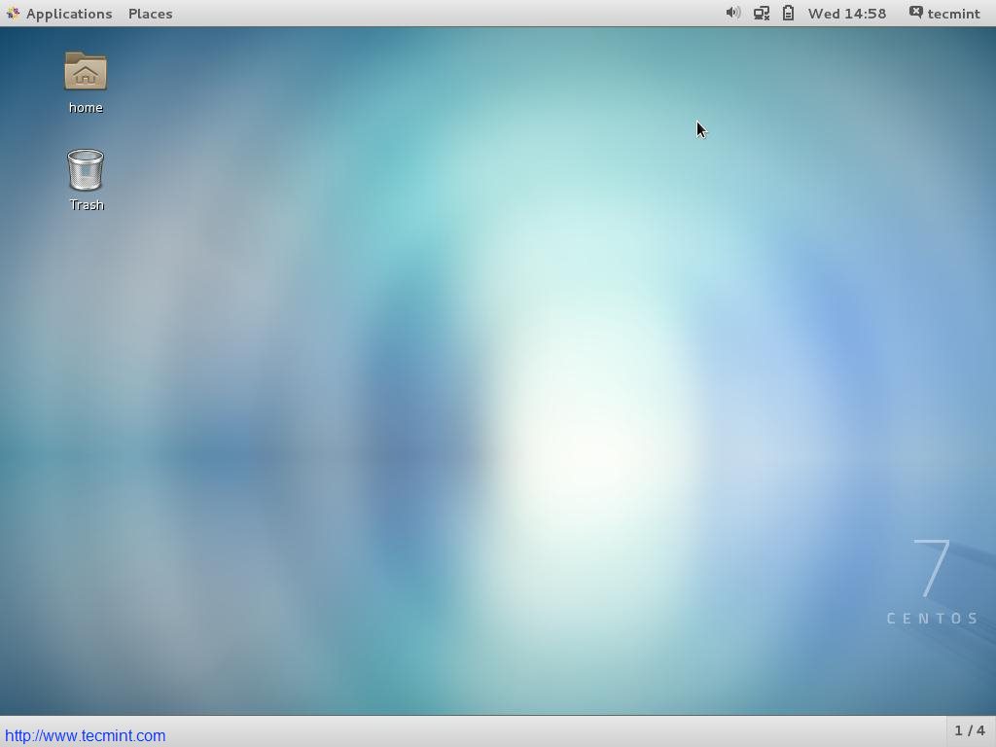Open the Applications menu

point(67,13)
